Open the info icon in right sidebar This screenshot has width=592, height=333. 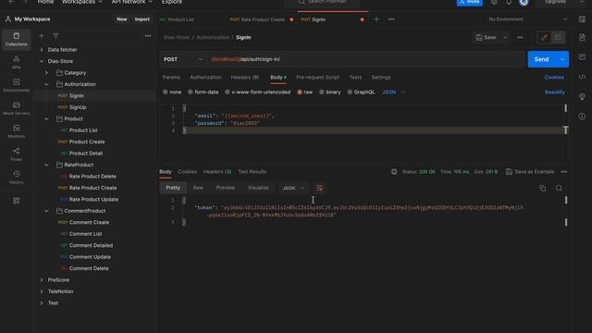coord(582,117)
